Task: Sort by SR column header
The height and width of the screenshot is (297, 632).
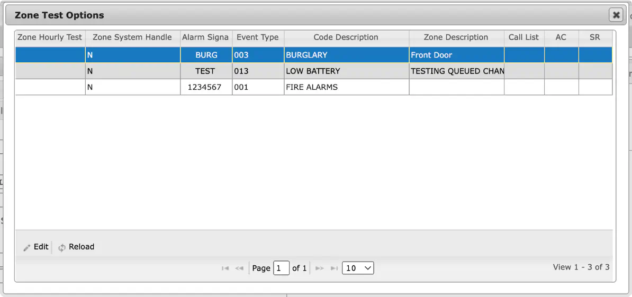Action: point(595,38)
